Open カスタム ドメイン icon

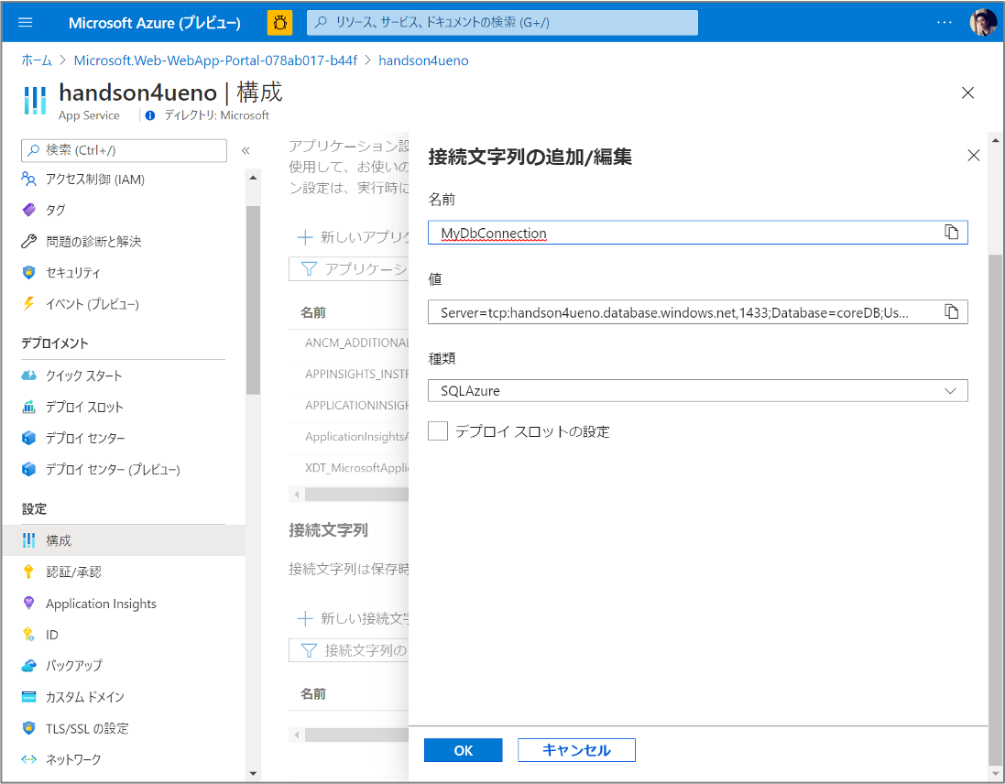point(28,697)
